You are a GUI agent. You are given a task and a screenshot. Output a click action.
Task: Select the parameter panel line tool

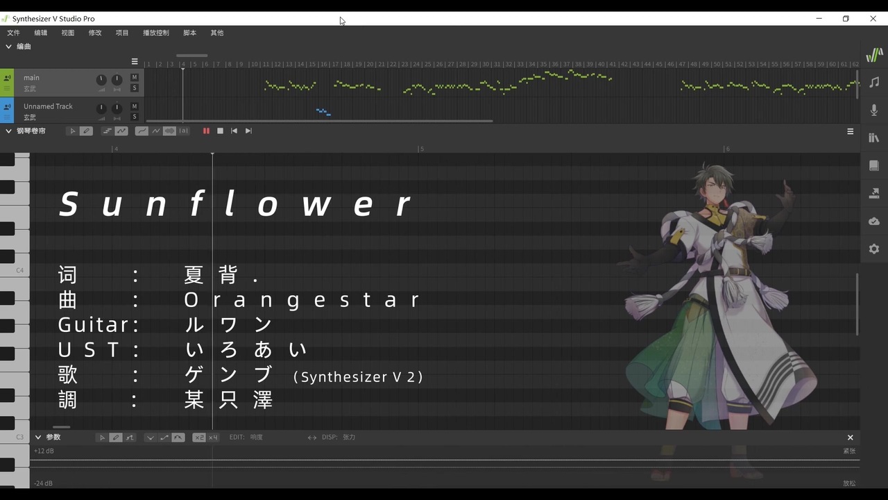click(x=130, y=437)
